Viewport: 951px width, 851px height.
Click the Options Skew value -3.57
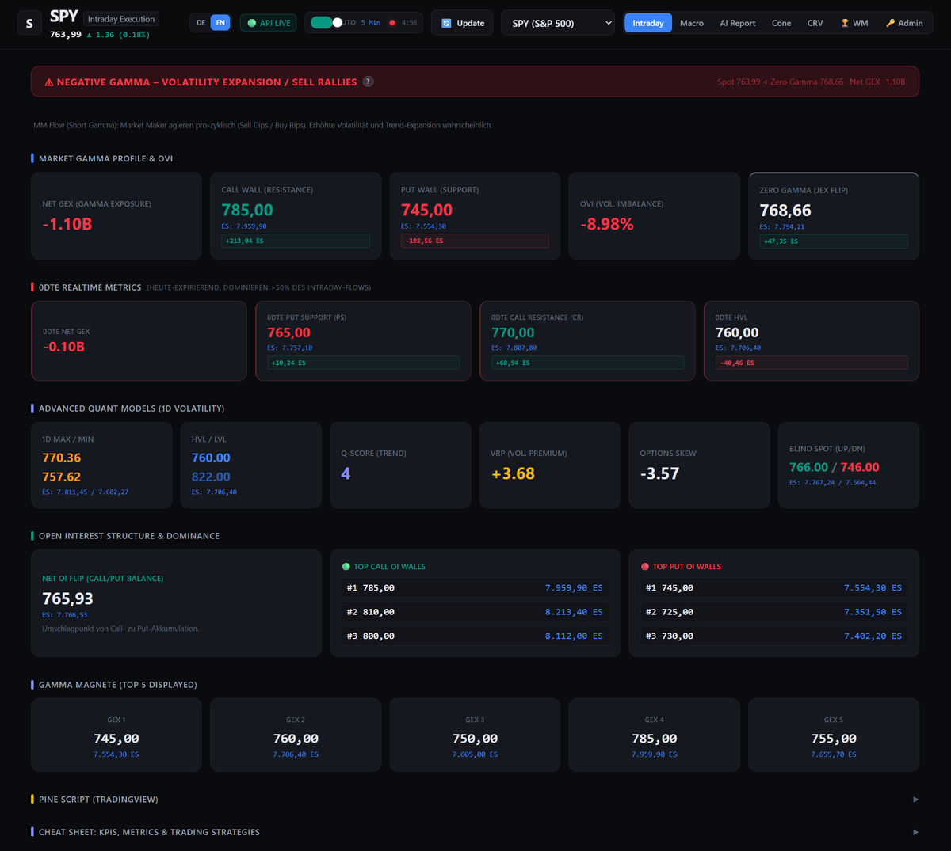coord(659,473)
